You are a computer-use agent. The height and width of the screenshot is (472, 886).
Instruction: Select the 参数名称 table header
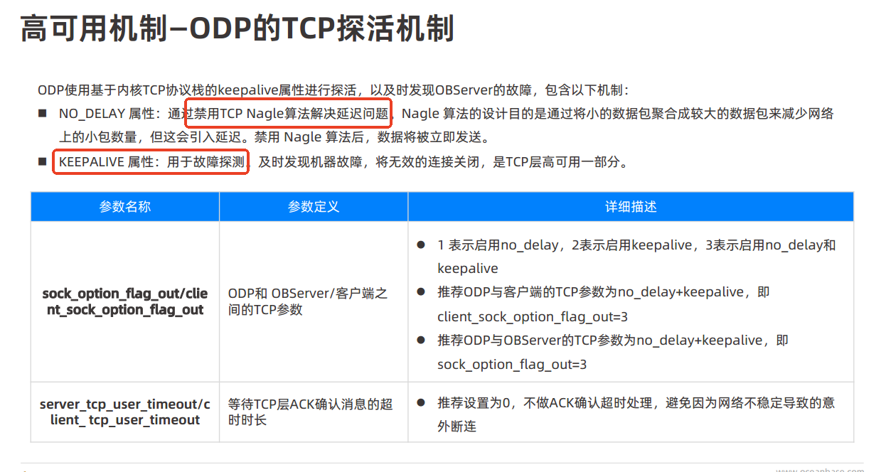(x=124, y=207)
